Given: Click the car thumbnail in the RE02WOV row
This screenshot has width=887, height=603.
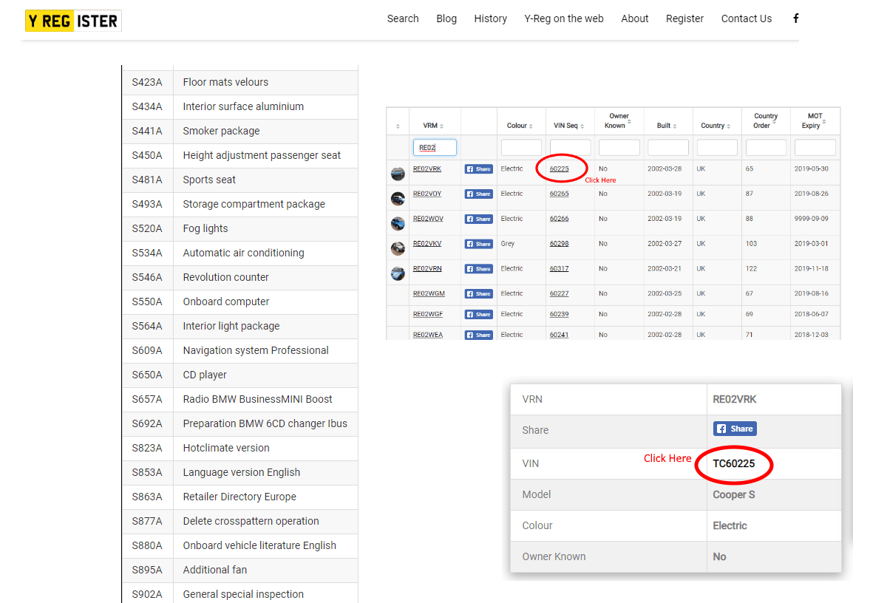Looking at the screenshot, I should click(398, 223).
